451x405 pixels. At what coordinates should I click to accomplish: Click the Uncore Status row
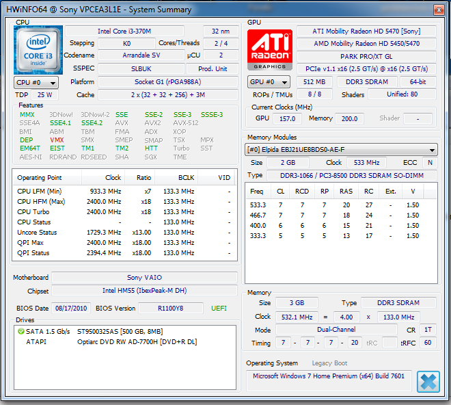tap(124, 233)
